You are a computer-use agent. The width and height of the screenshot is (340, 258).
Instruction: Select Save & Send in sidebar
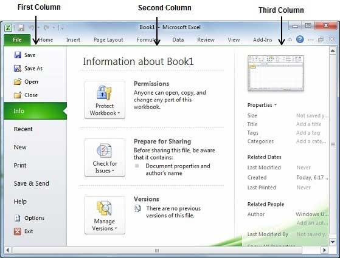(32, 183)
